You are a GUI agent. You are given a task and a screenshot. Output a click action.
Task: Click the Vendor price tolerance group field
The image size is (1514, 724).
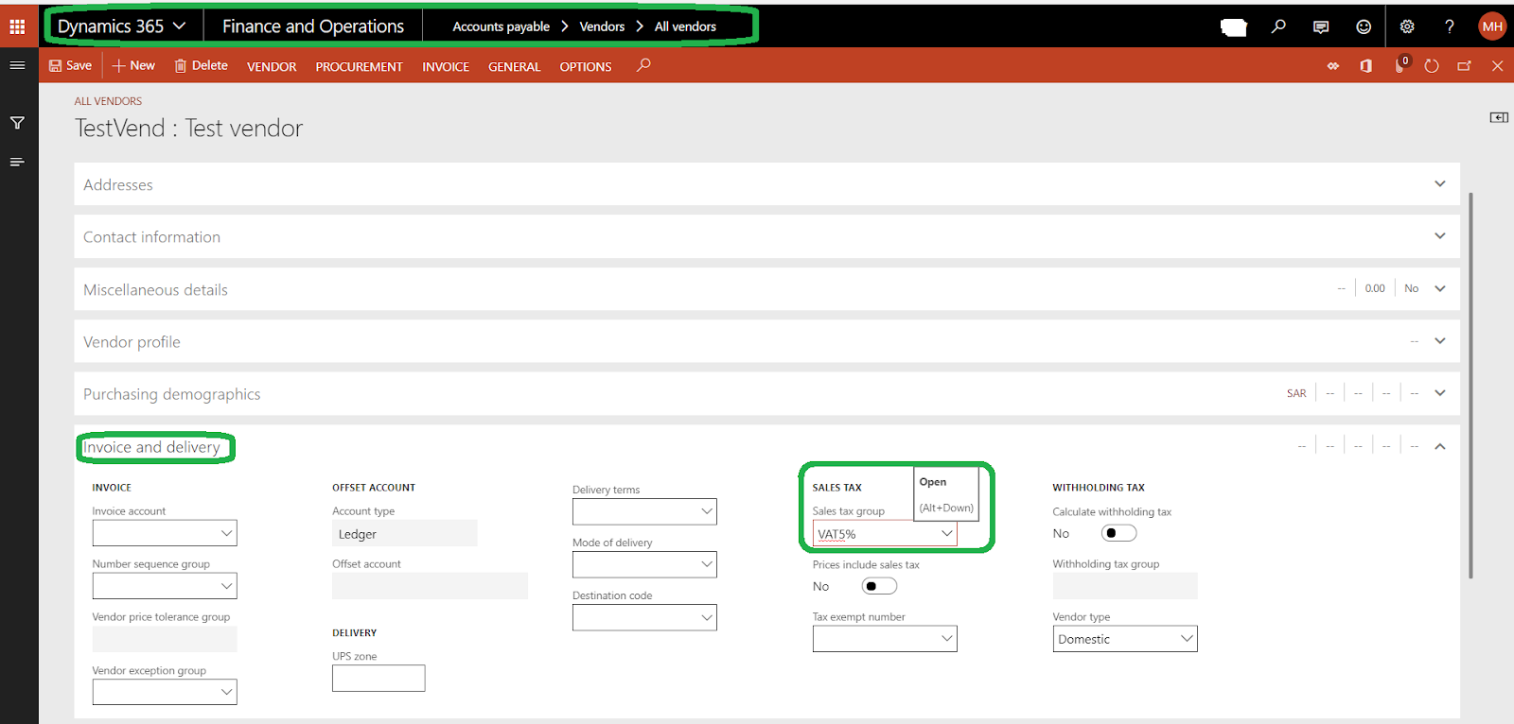[165, 639]
